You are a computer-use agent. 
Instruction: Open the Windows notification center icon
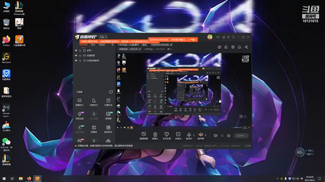coord(319,178)
